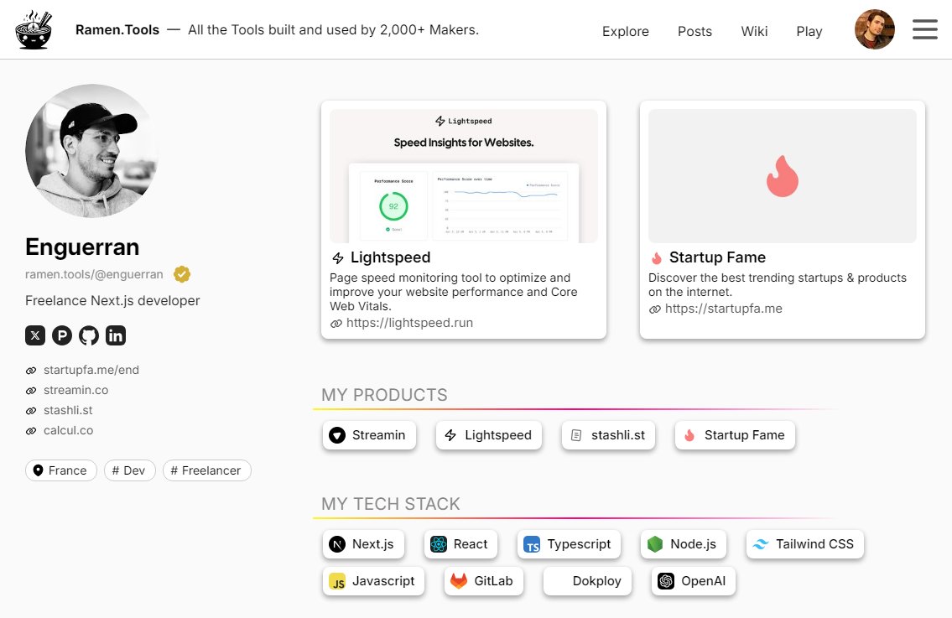
Task: Click the GitLab tech stack chip
Action: [x=484, y=581]
